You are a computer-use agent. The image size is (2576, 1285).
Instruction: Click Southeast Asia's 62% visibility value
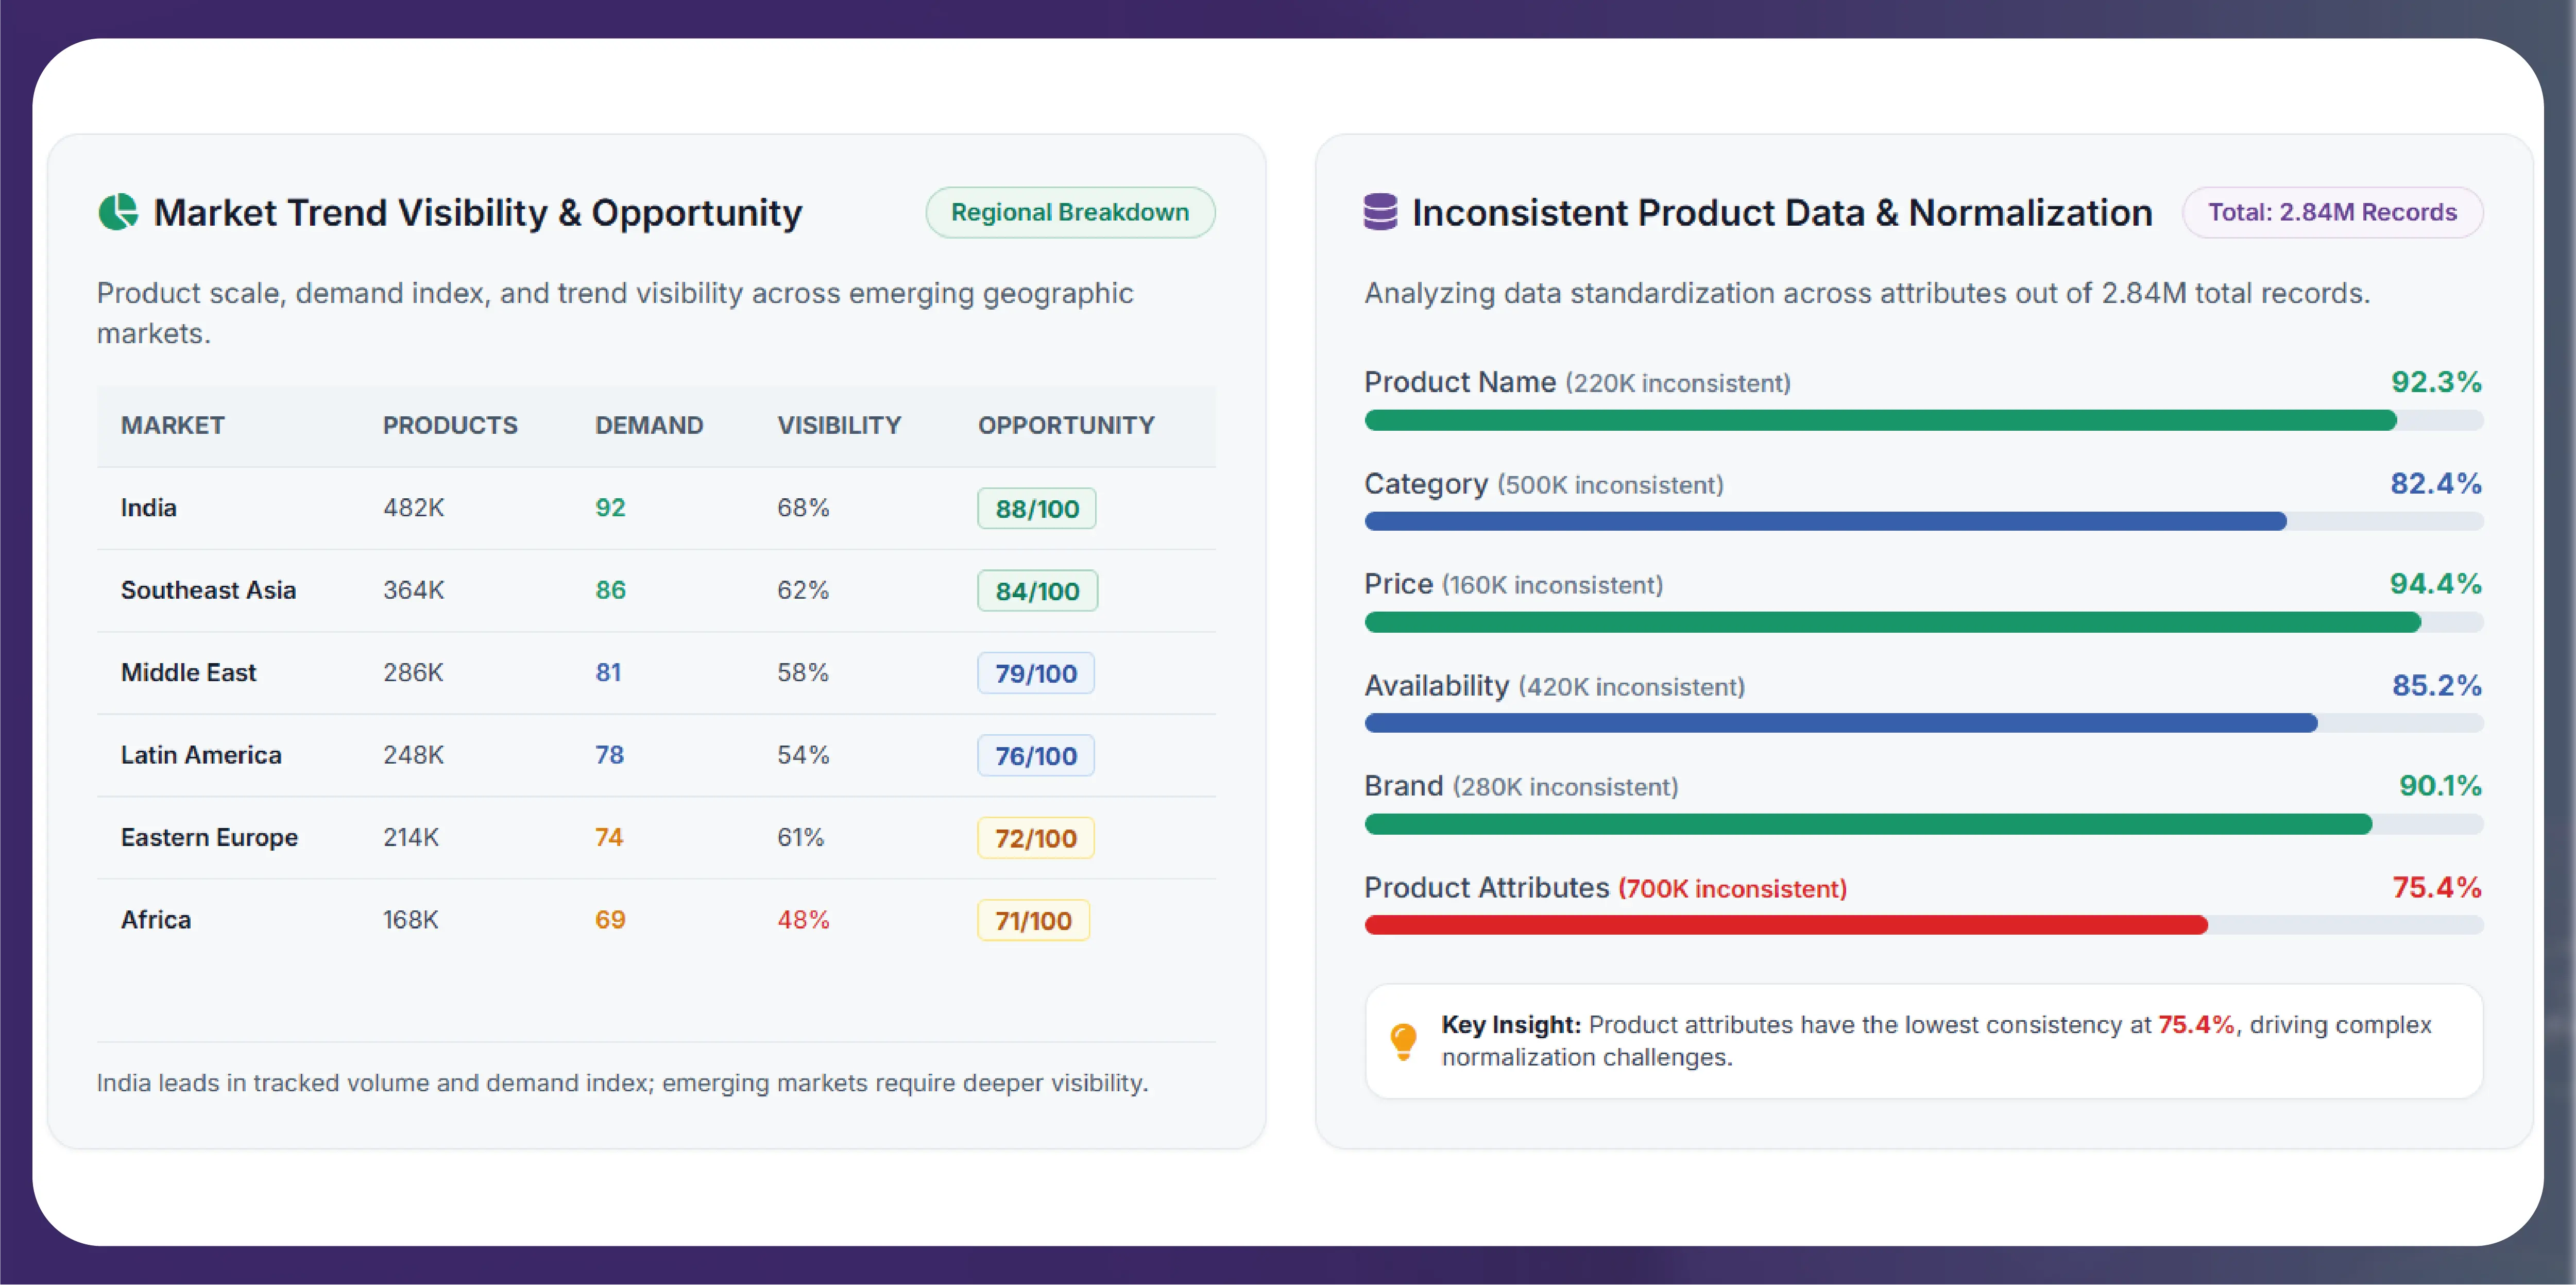coord(803,590)
